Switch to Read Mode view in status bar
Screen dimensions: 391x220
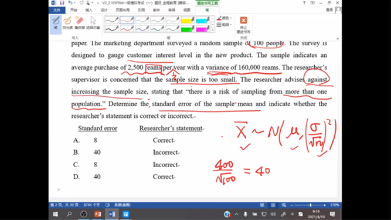pyautogui.click(x=262, y=205)
